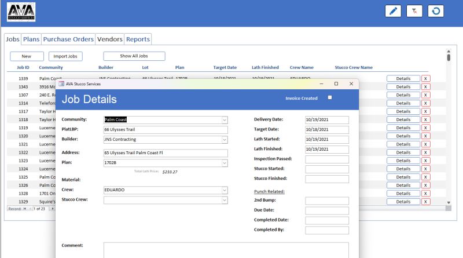Delete job 1320 with X button
The image size is (463, 258).
[x=425, y=136]
